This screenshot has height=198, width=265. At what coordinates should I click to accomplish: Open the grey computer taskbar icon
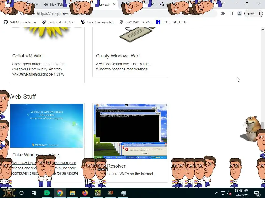123,193
